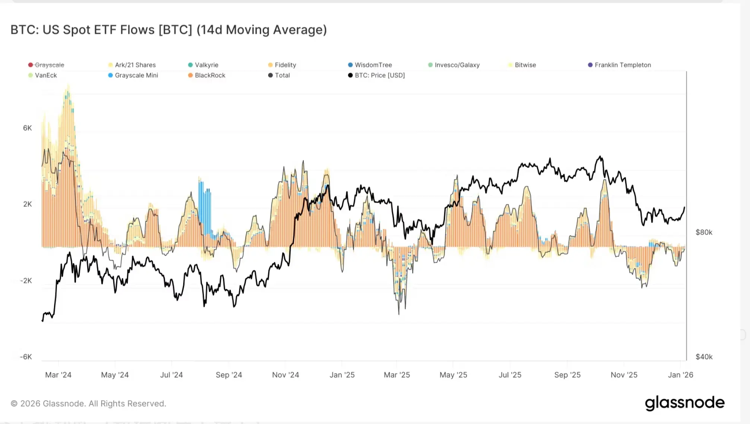Viewport: 750px width, 424px height.
Task: Click the Nov '24 x-axis tick label
Action: click(x=285, y=375)
